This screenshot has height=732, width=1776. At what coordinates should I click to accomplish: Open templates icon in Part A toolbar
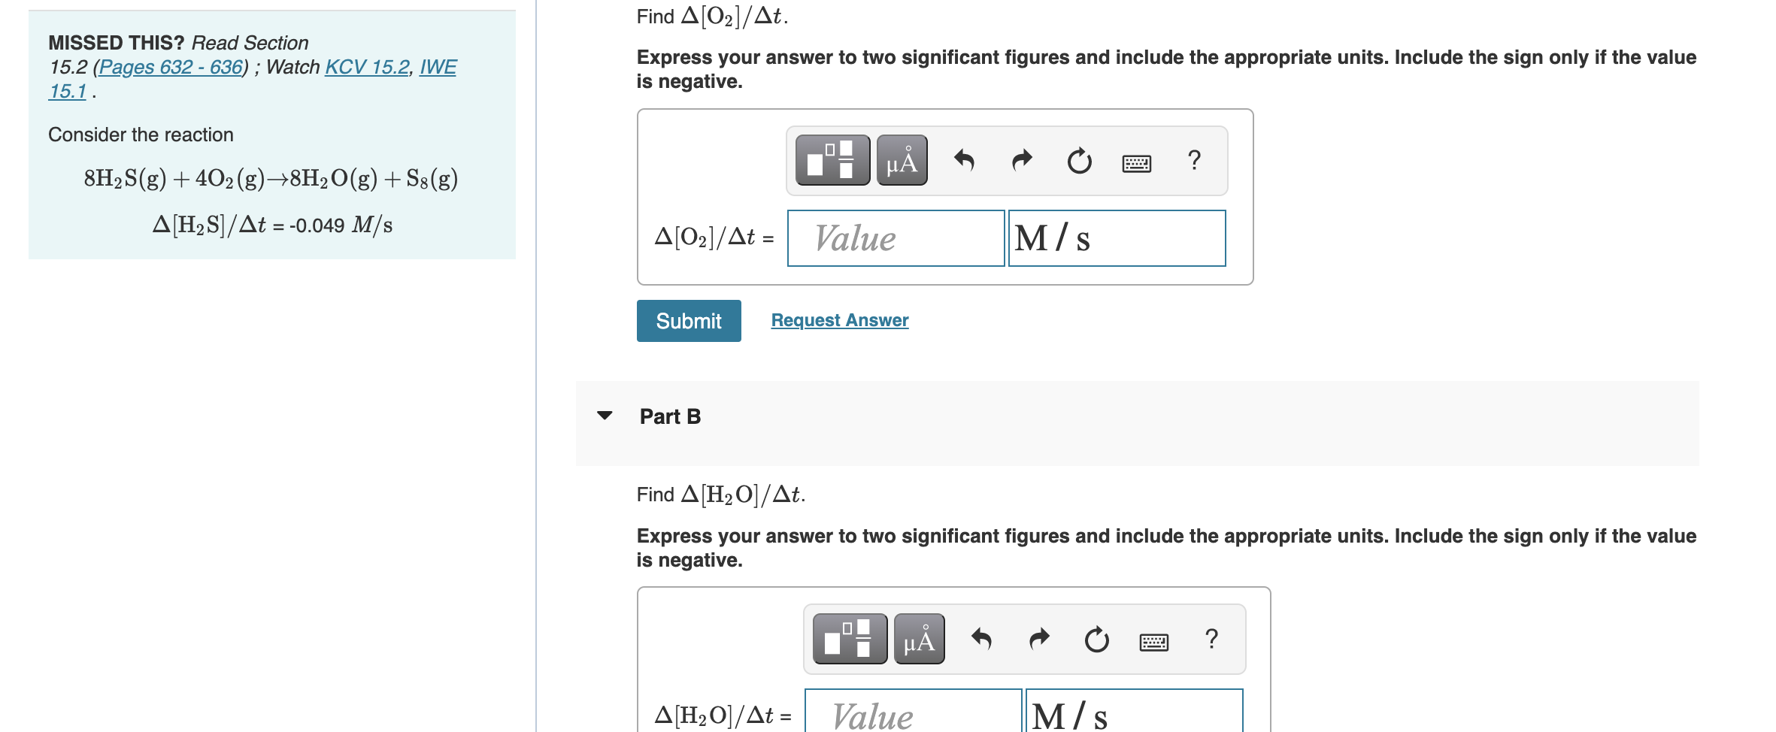[832, 160]
